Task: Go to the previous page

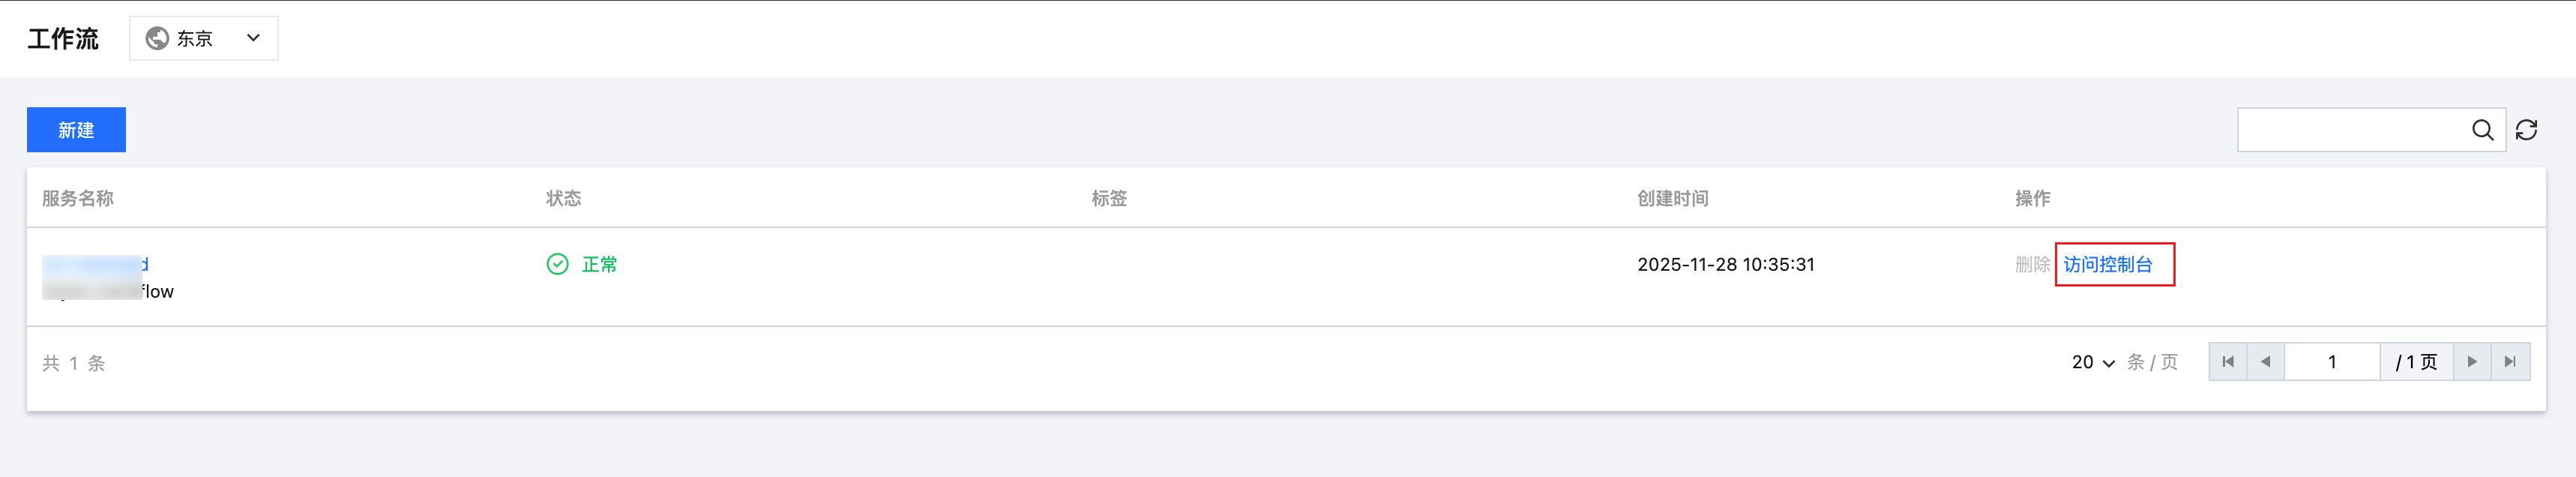Action: pyautogui.click(x=2265, y=362)
